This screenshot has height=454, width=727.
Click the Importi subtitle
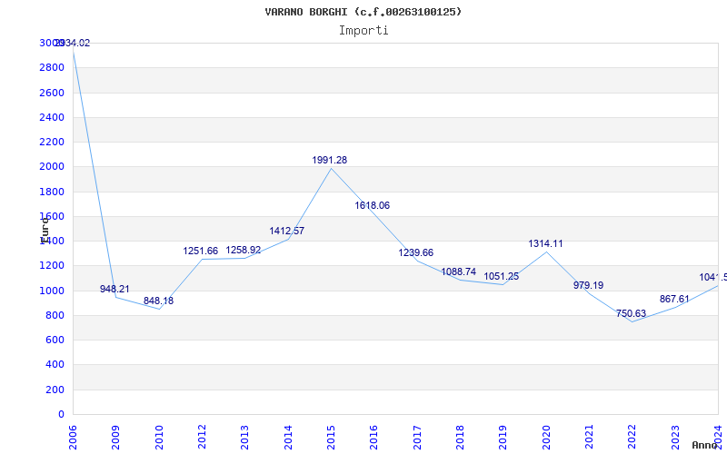point(363,31)
